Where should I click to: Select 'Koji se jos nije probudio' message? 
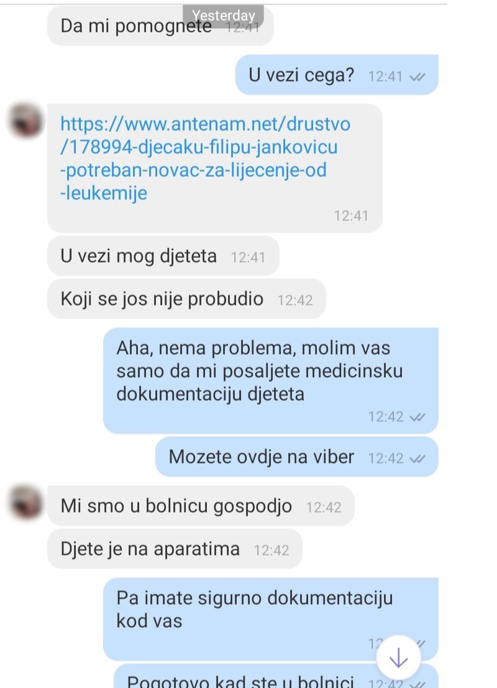186,299
